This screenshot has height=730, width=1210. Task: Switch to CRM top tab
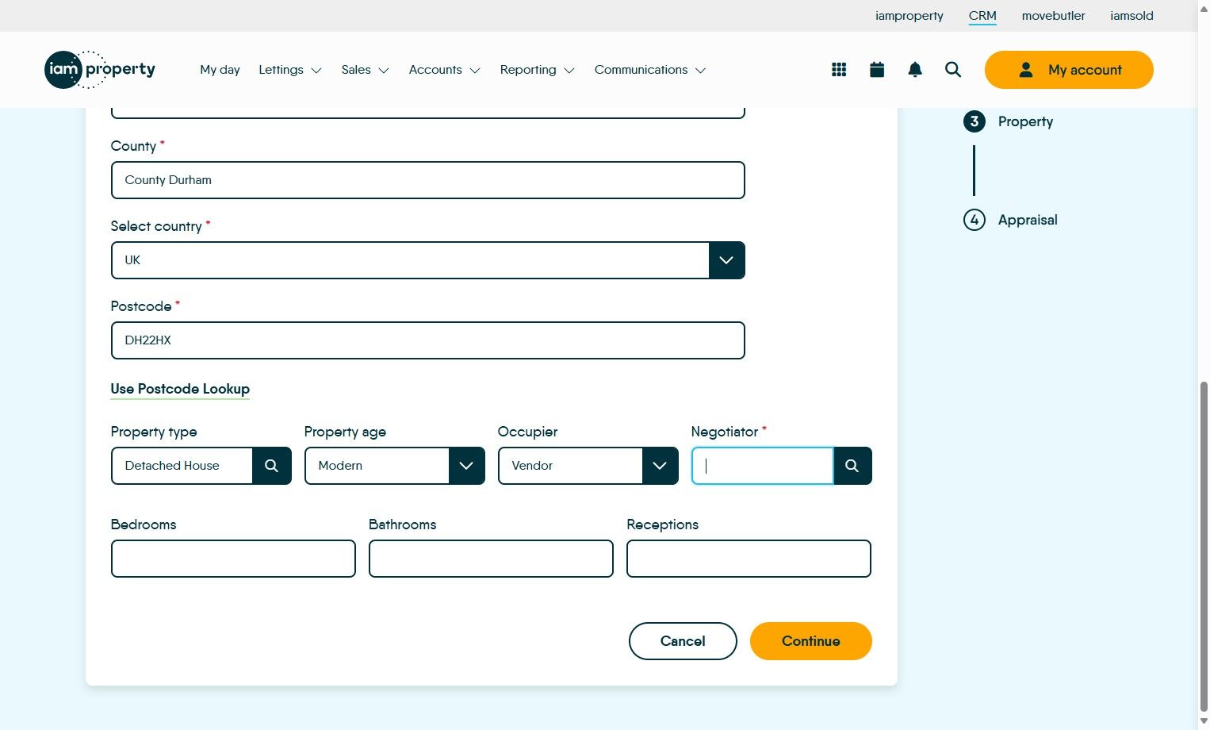coord(982,16)
